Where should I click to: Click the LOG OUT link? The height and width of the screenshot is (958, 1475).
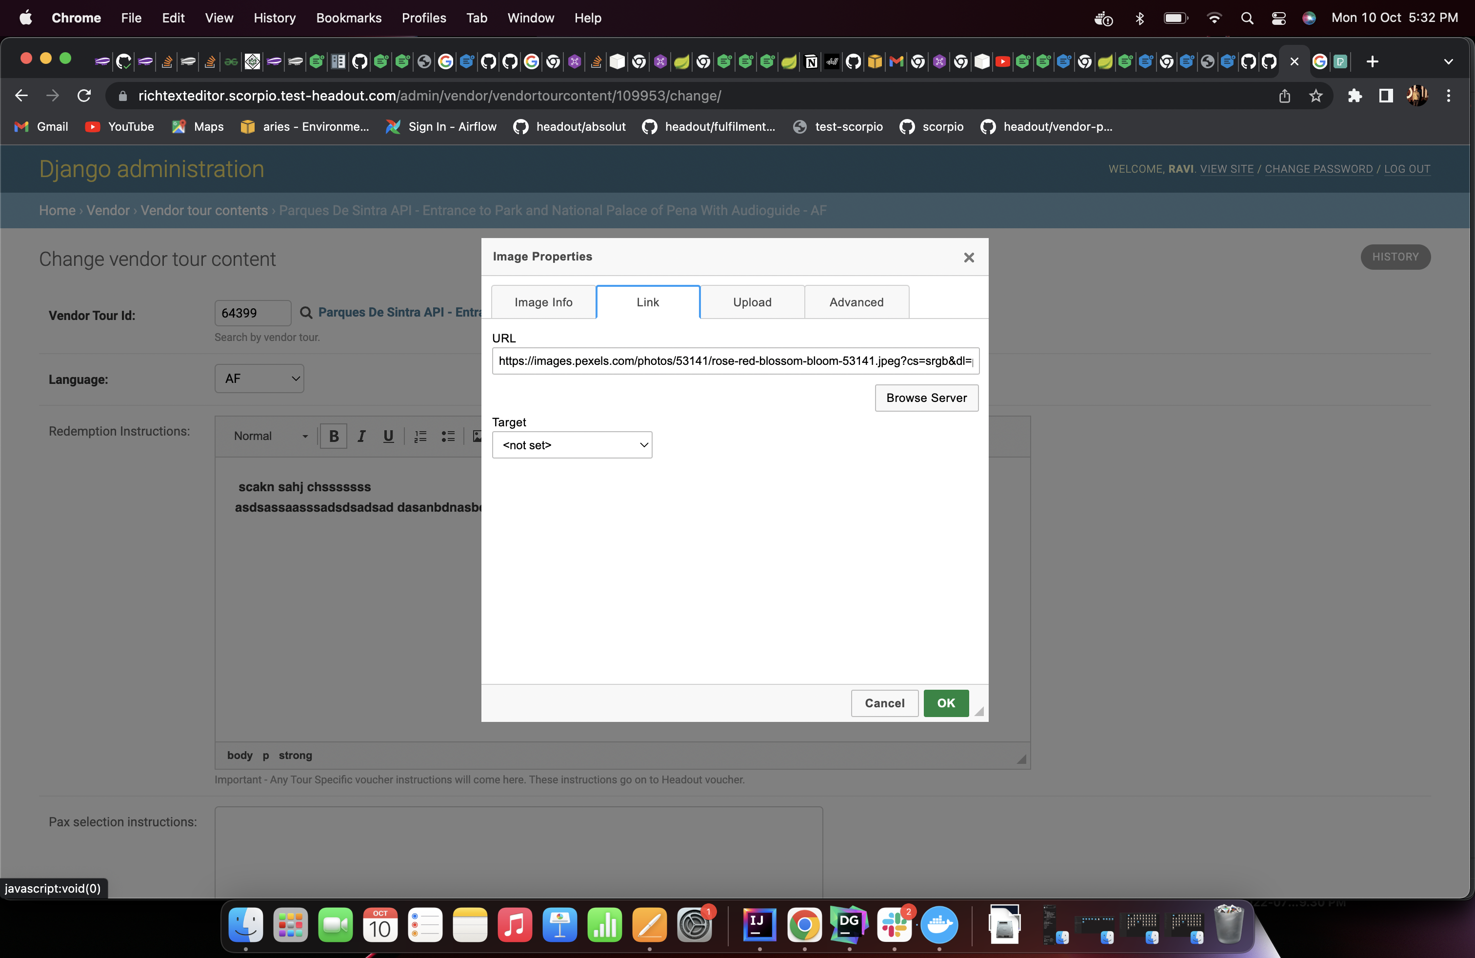click(x=1407, y=169)
